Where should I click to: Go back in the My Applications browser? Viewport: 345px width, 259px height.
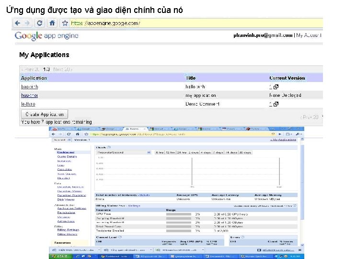[x=18, y=23]
